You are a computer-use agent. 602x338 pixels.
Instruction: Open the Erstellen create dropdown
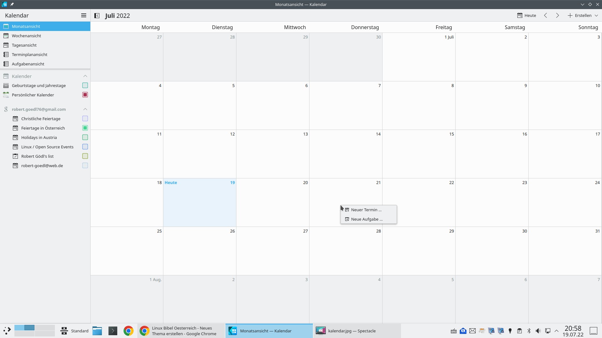pos(583,15)
